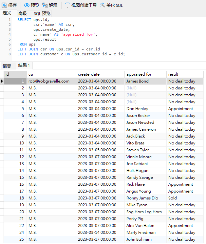Select the Jason Newsted cell

145,122
